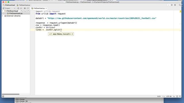Click FileDownload.py breadcrumb in navigation bar

tap(23, 5)
